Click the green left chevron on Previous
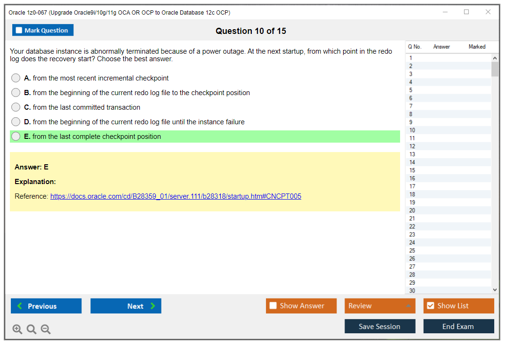Viewport: 506px width, 346px height. (x=19, y=306)
